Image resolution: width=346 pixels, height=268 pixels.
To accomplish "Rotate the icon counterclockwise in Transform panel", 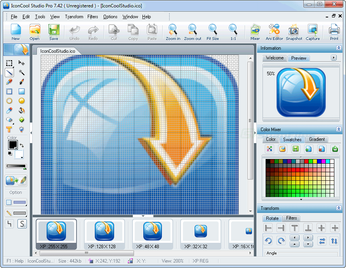I will click(268, 240).
